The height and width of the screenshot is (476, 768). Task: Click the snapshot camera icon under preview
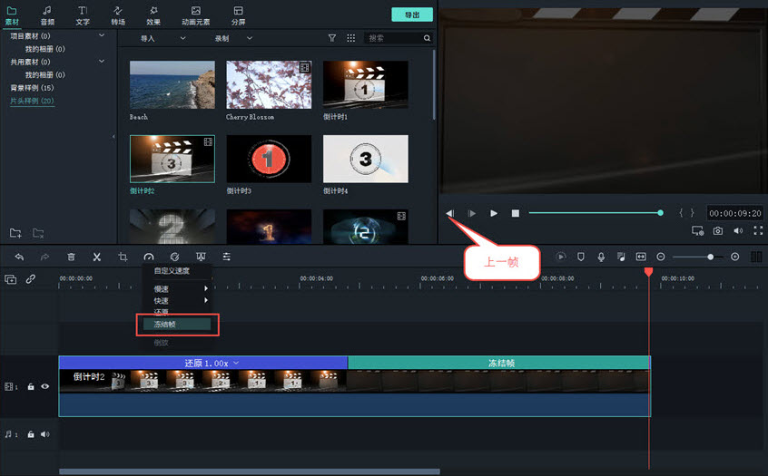718,231
